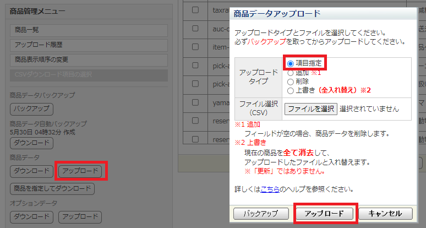Viewport: 426px width, 228px height.
Task: Click ダウンロード button under 商品データ section
Action: click(31, 171)
